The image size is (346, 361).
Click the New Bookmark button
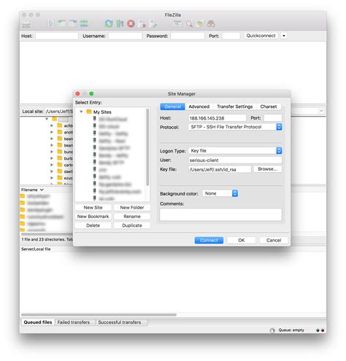93,217
